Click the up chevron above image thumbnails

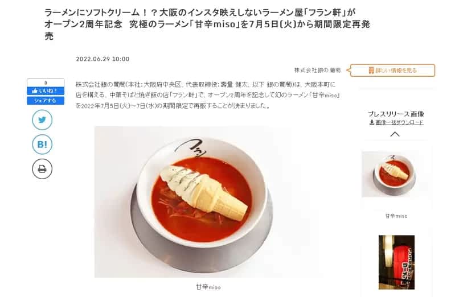(x=395, y=134)
